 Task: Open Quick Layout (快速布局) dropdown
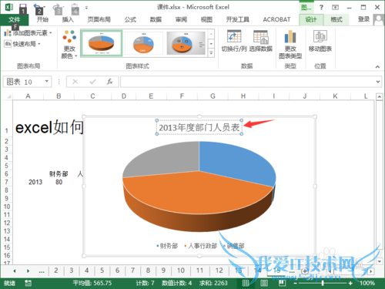(22, 44)
